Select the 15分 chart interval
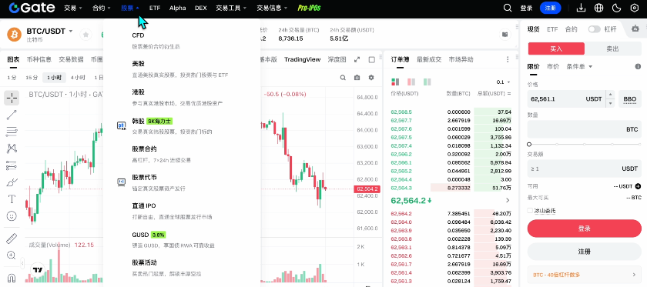 click(32, 78)
